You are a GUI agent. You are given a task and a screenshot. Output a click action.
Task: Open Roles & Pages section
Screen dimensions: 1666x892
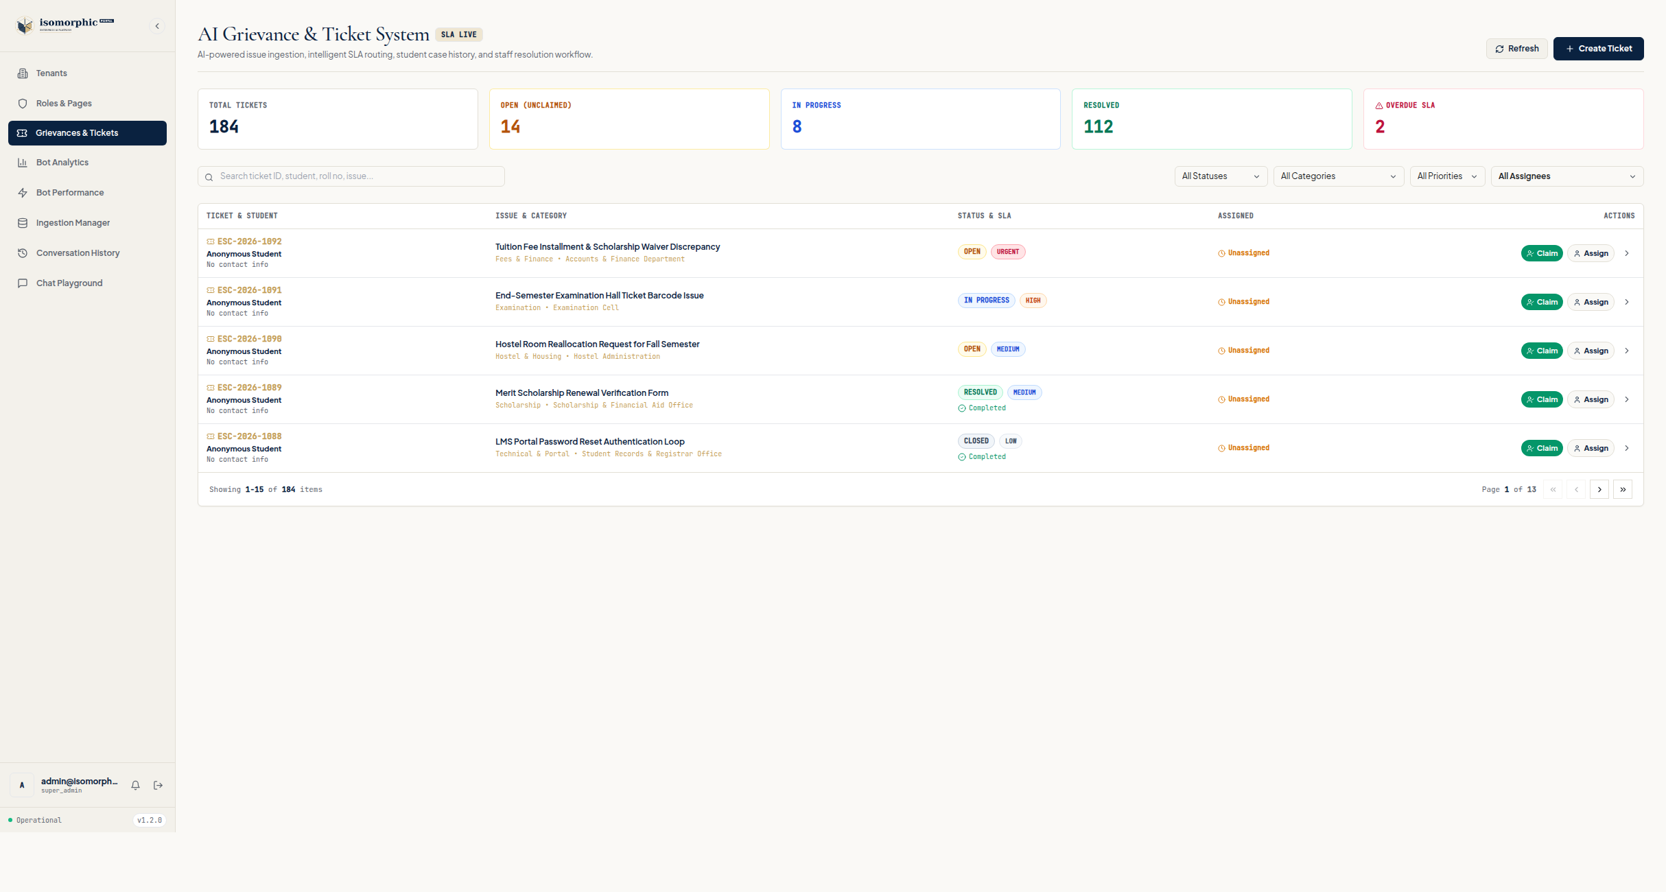click(87, 104)
